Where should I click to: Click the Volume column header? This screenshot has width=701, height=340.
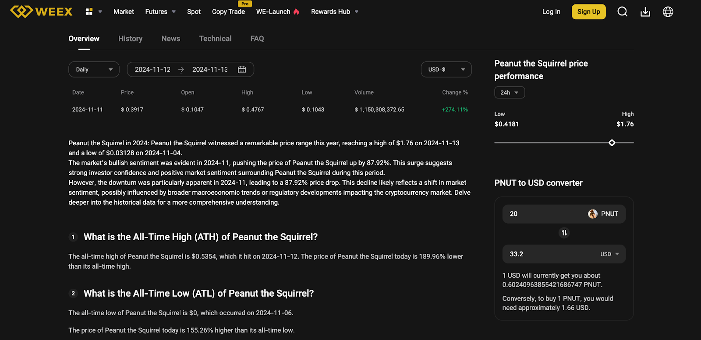pyautogui.click(x=364, y=92)
